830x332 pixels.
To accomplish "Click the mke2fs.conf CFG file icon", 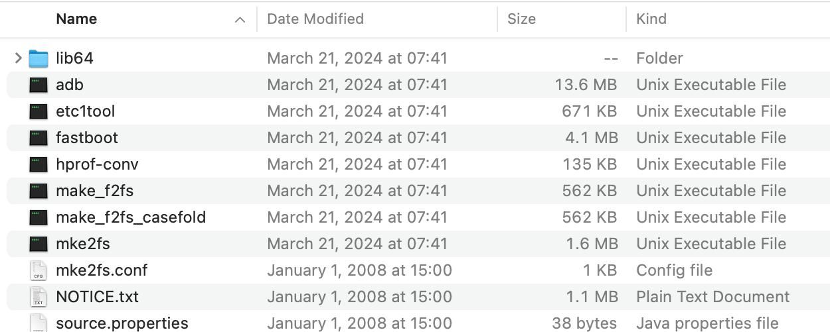I will click(39, 270).
